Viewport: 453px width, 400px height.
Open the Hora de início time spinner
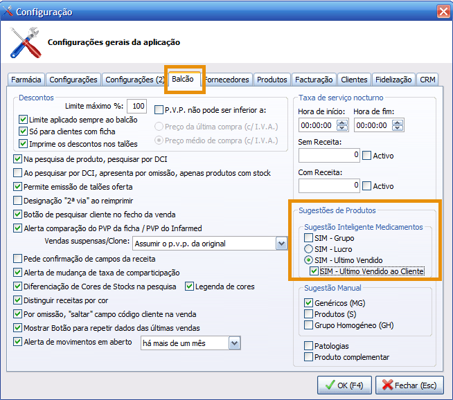[x=341, y=125]
